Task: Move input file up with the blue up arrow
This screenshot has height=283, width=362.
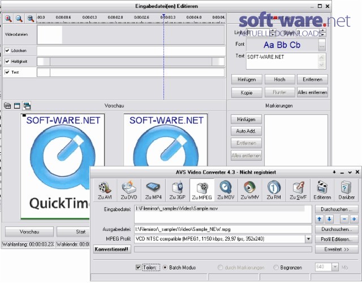Action: [319, 219]
